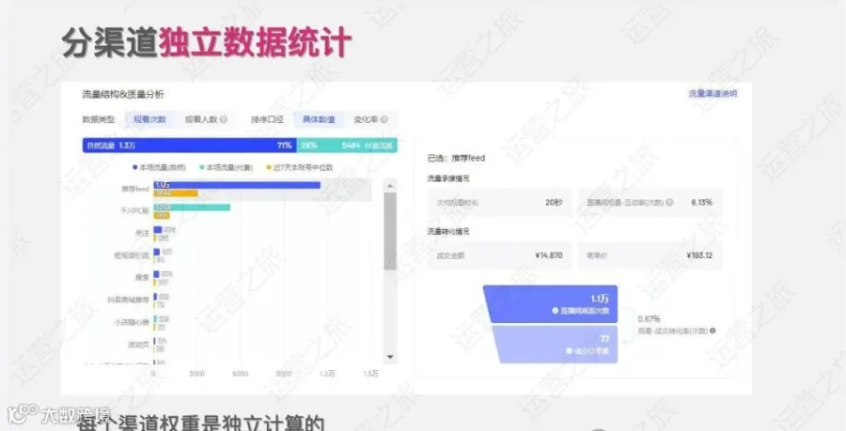Click the info icon after 观看-成交转化率(次数)

[713, 331]
